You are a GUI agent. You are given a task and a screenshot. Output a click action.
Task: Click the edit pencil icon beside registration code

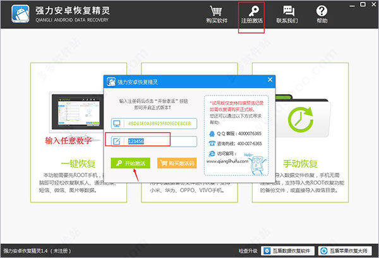pos(117,142)
